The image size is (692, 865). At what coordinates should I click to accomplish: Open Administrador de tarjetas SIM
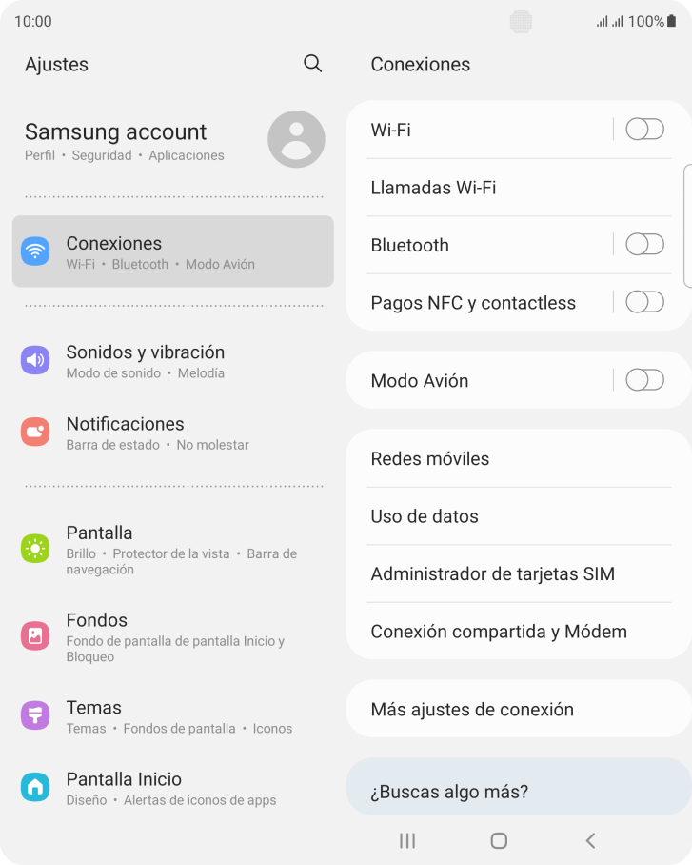pyautogui.click(x=519, y=573)
